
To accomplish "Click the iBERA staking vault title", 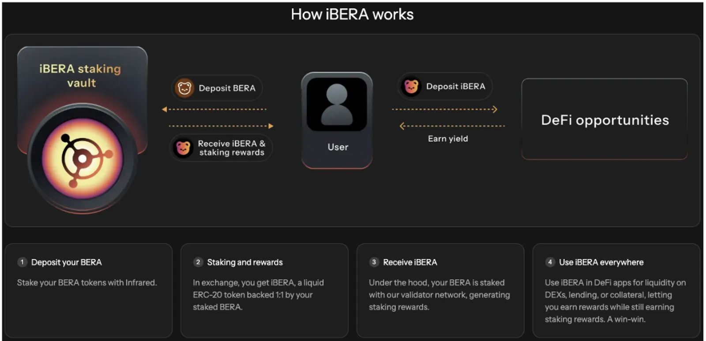I will (x=80, y=76).
